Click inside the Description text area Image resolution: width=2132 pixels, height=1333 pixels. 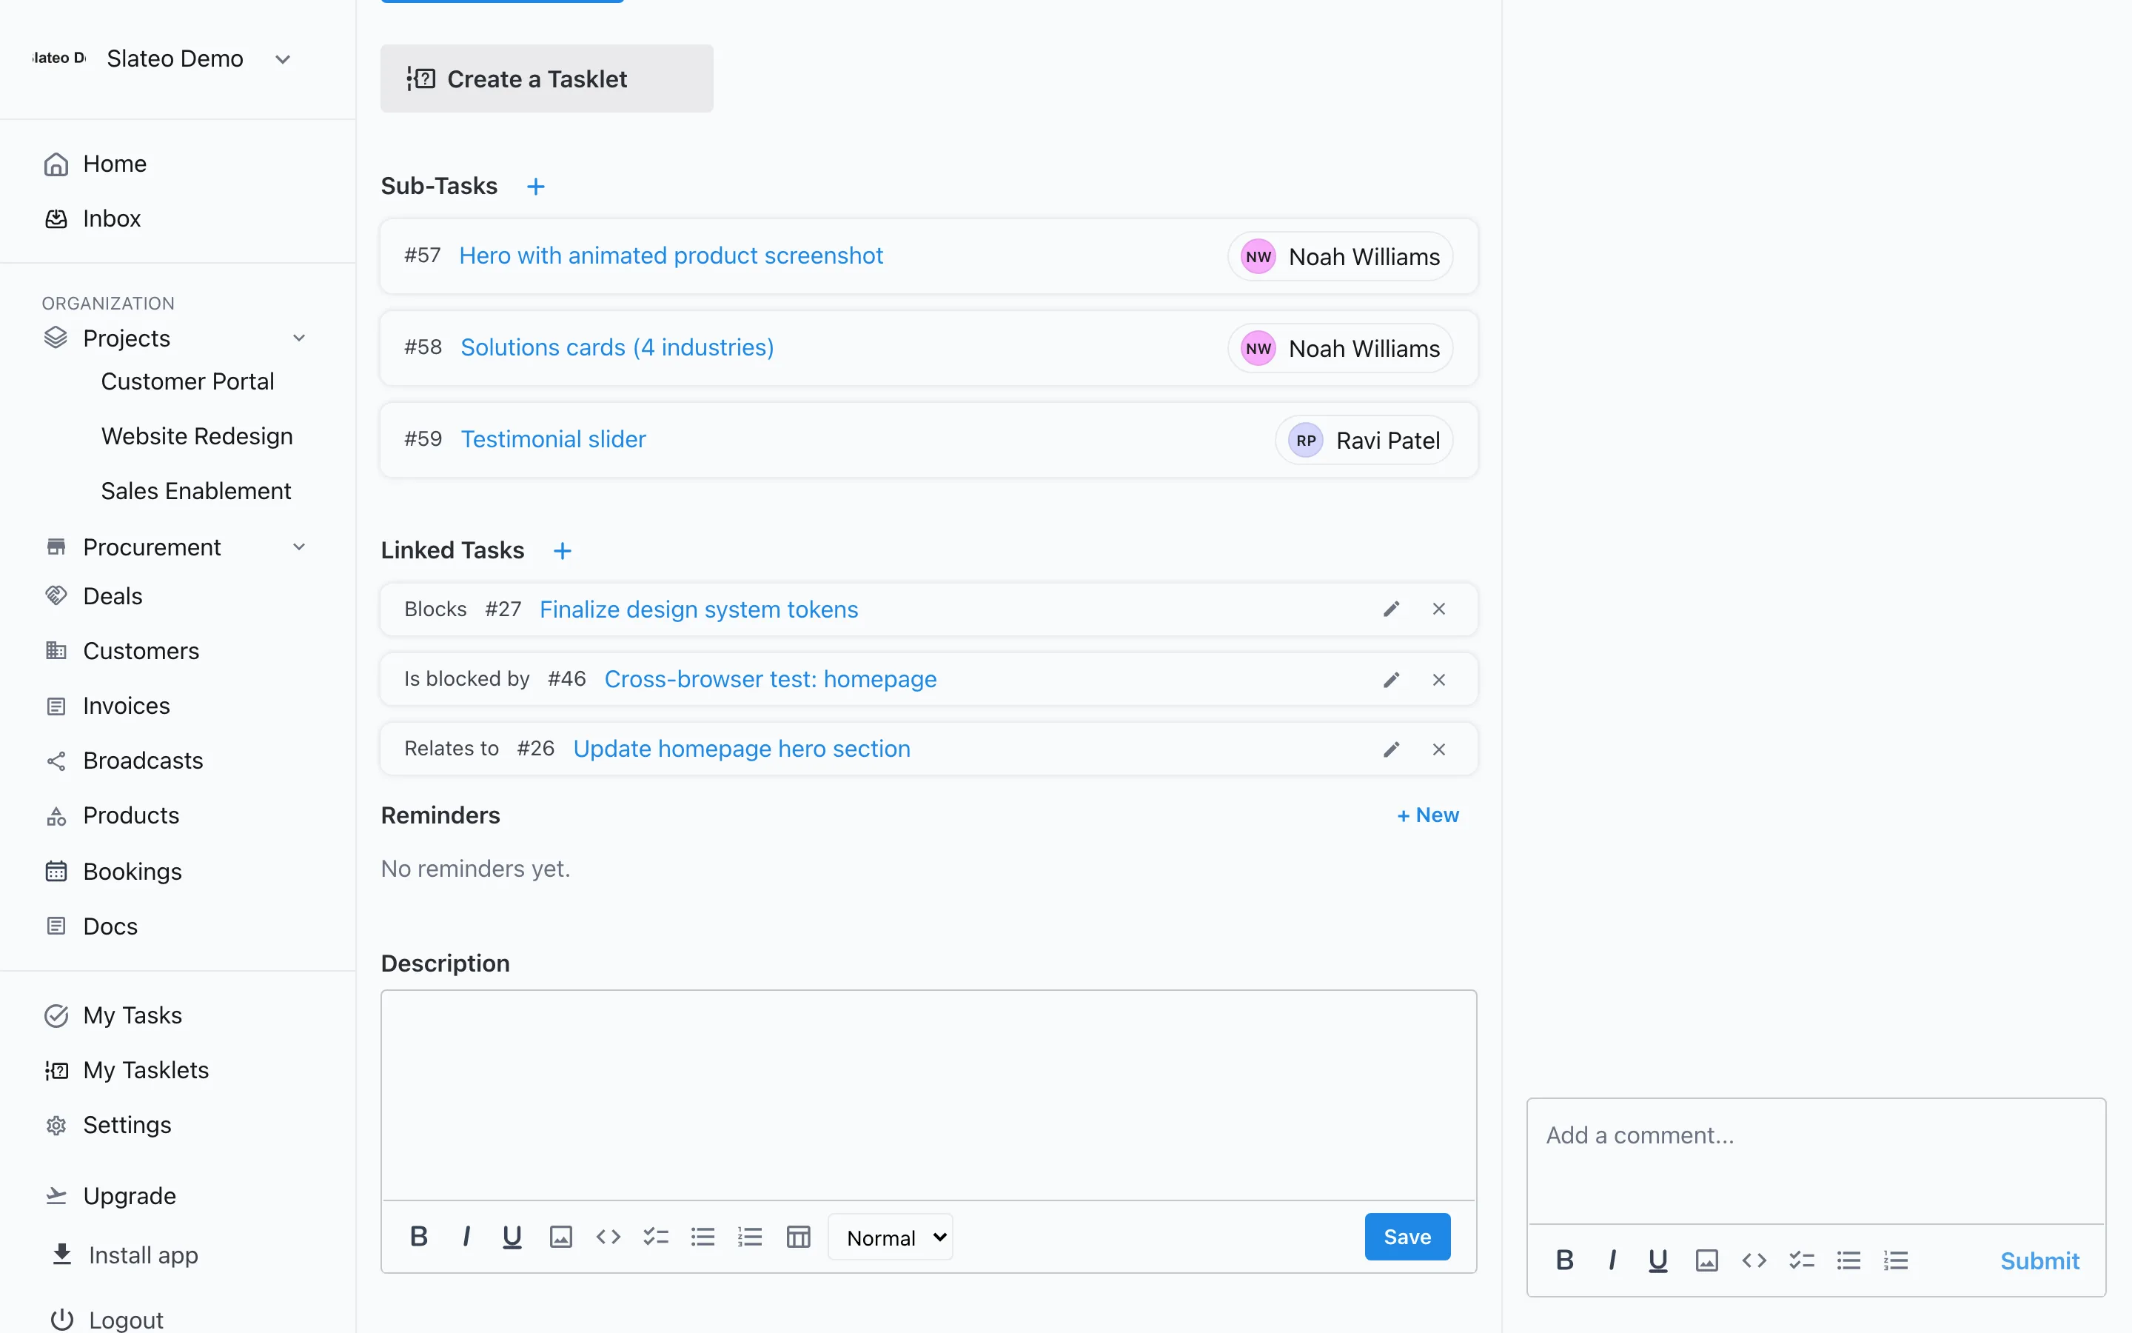point(928,1095)
